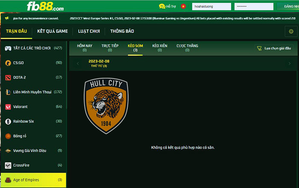
Task: Click the ĐĂNG NHẬP login button
Action: (289, 6)
